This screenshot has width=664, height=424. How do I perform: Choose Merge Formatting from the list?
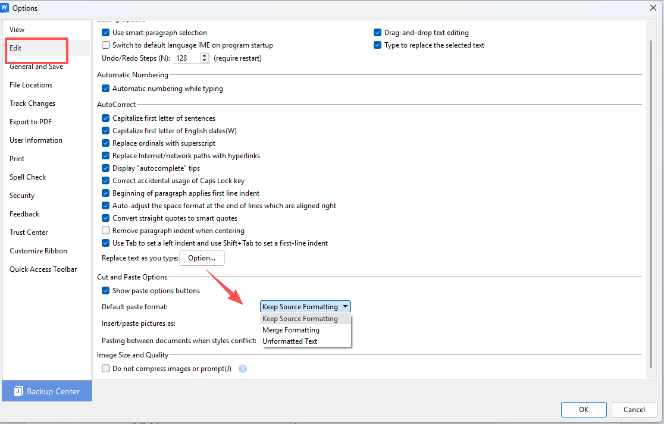291,330
